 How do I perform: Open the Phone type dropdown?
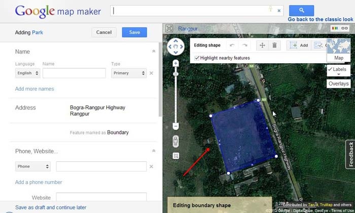[33, 166]
